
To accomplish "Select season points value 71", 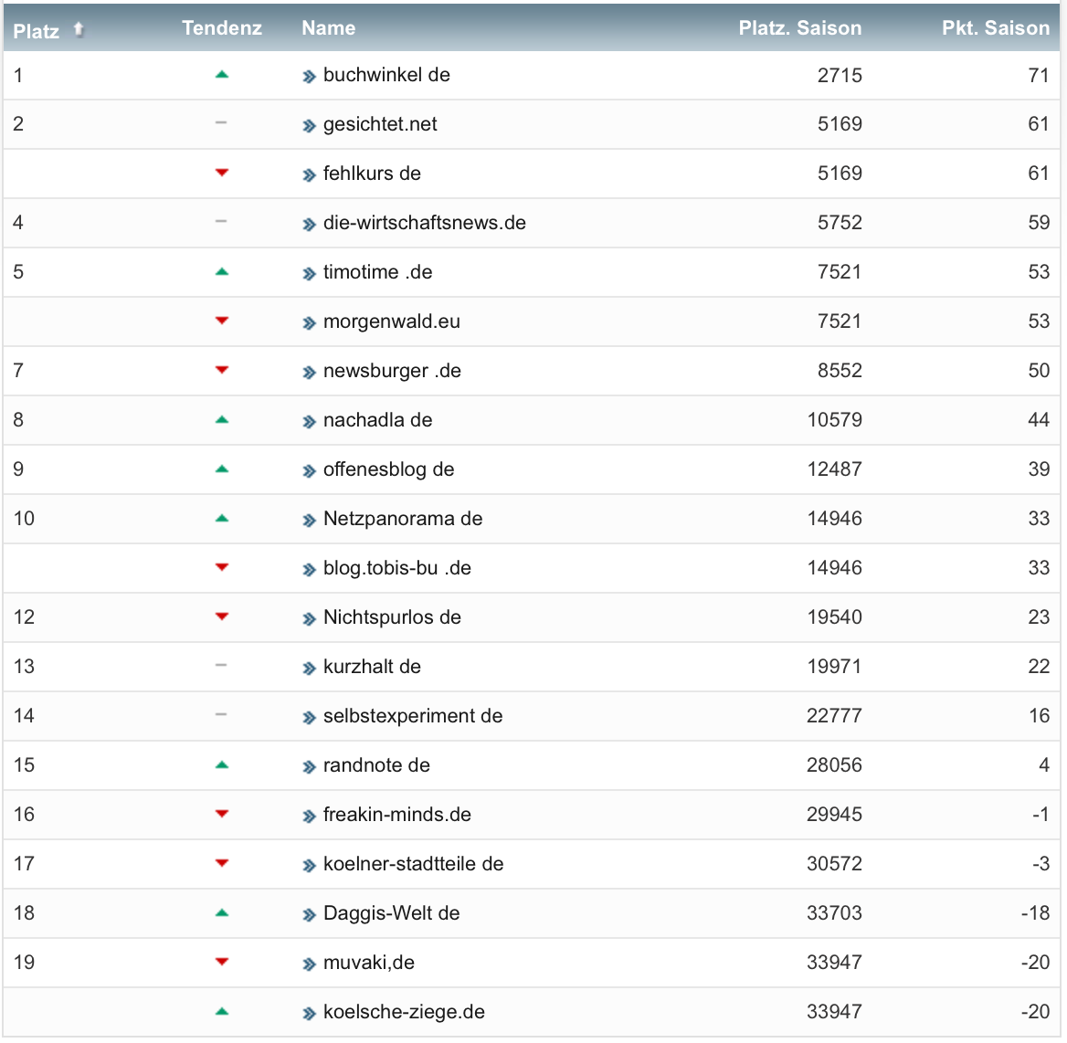I will click(1039, 75).
